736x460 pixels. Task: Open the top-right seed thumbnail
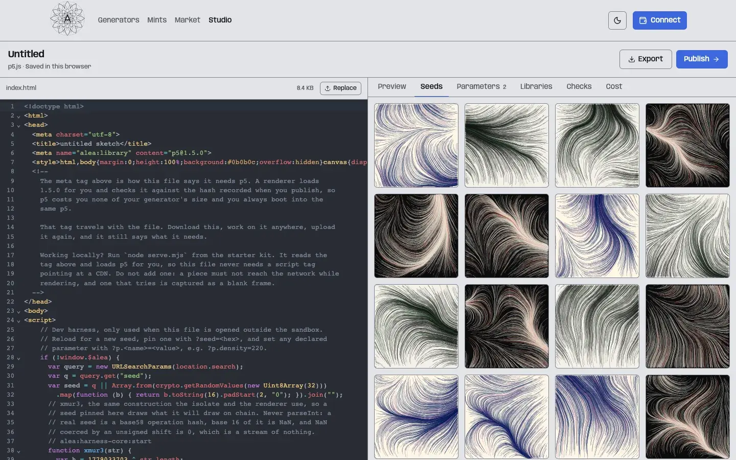[x=687, y=146]
